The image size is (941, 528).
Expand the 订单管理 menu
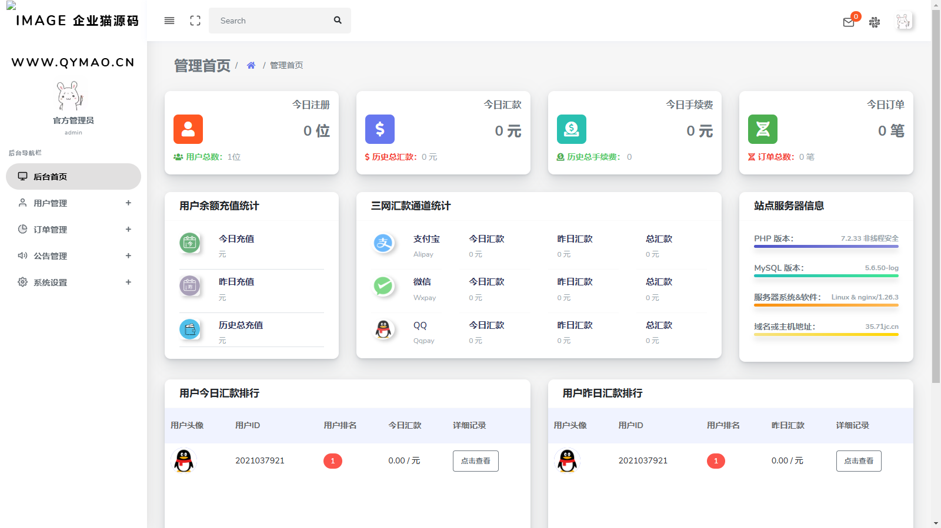click(x=74, y=230)
